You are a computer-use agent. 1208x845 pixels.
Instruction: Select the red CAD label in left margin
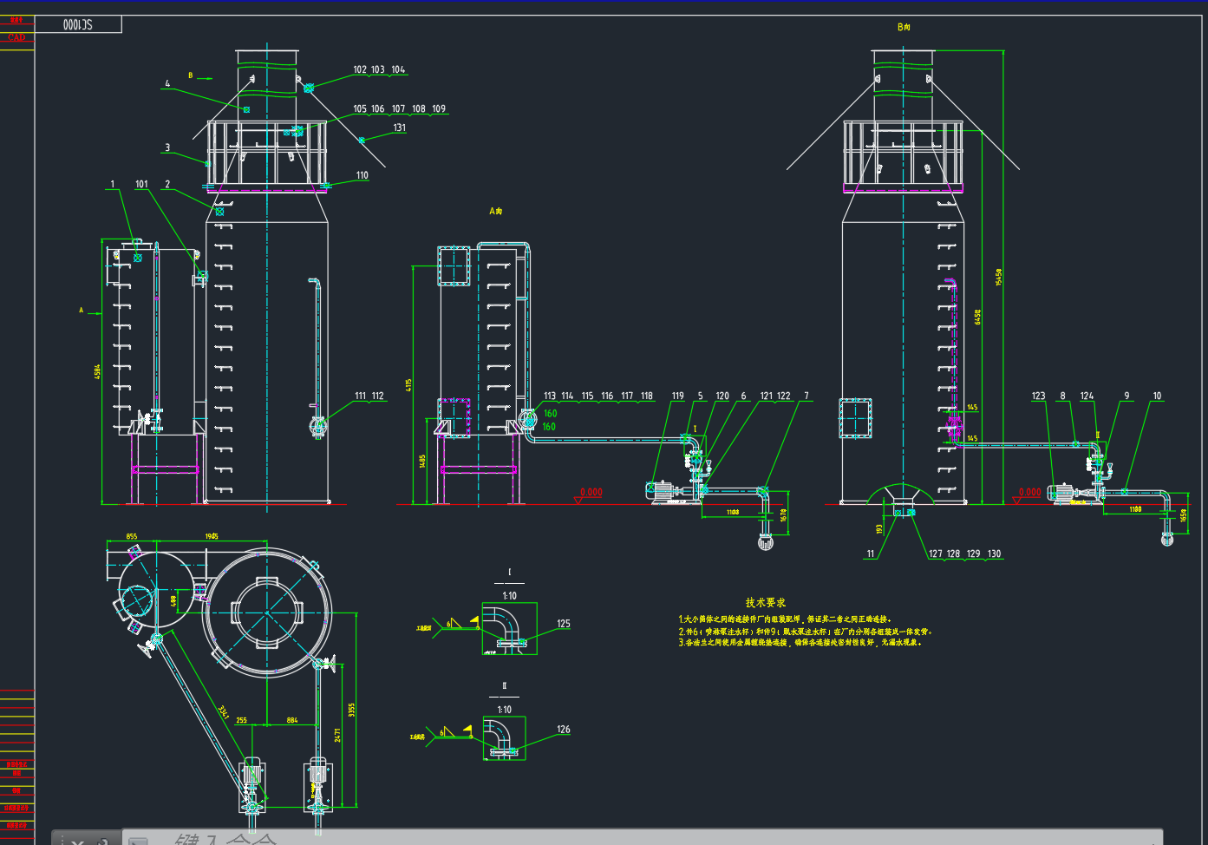pos(16,38)
